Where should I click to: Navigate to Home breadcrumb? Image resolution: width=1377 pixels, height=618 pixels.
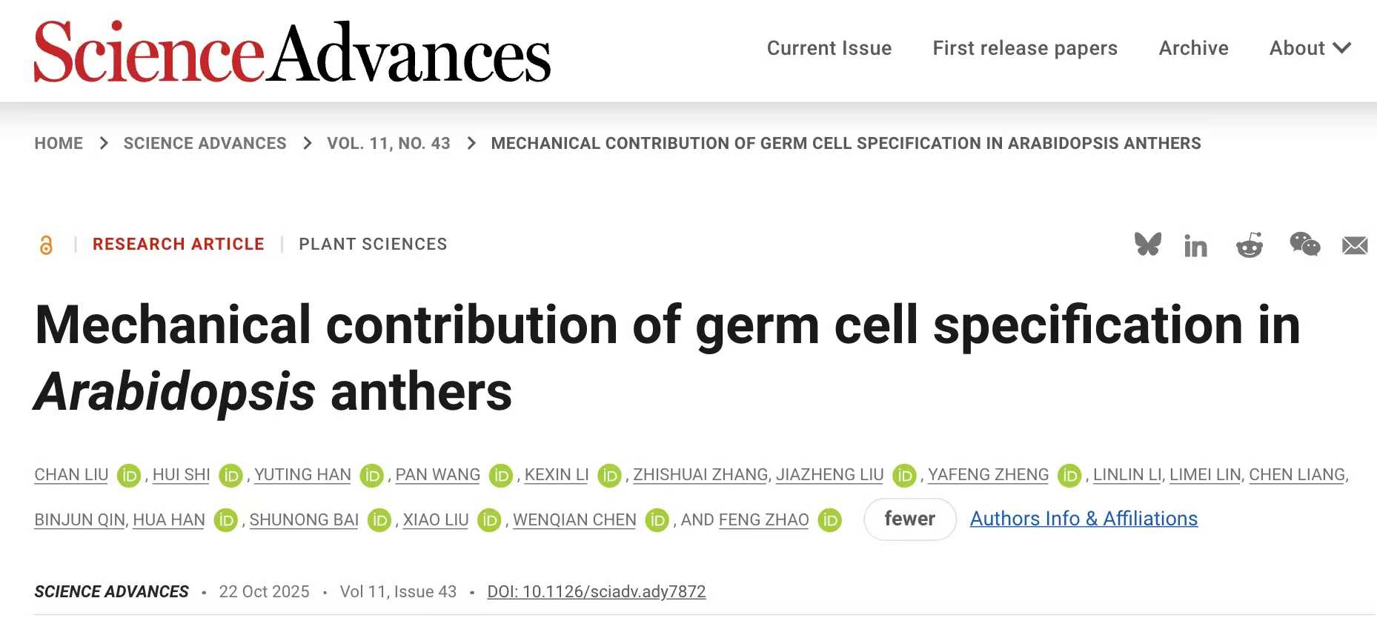click(x=59, y=143)
